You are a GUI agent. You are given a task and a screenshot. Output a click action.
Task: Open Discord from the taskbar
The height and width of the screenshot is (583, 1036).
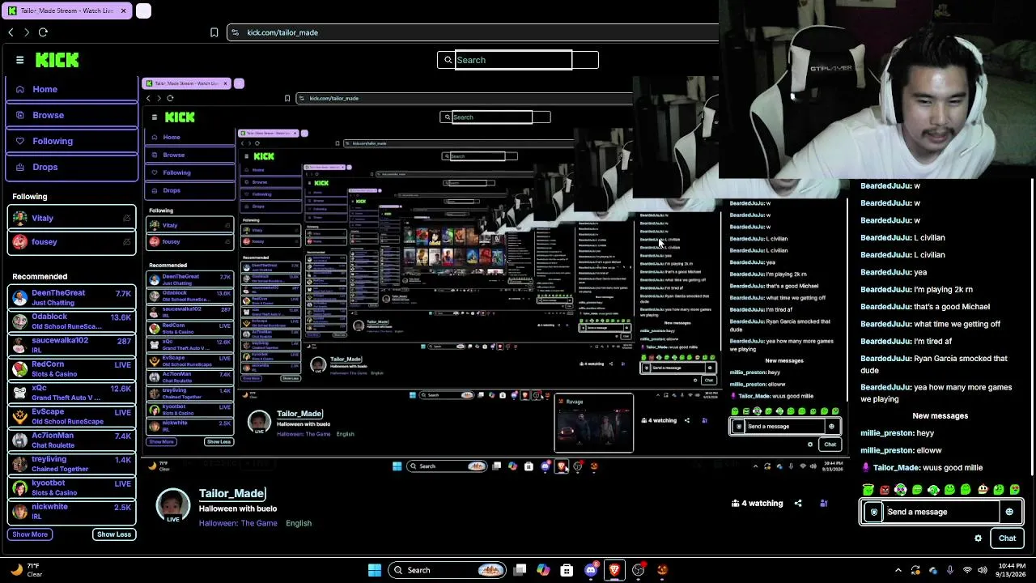591,570
